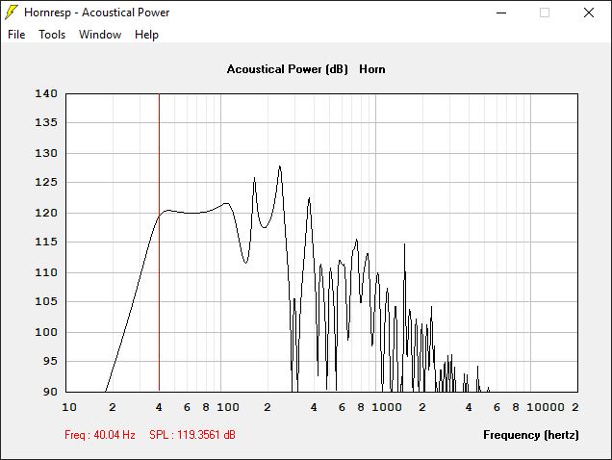Click the 'SPL : 119.3561 dB' readout
Image resolution: width=612 pixels, height=460 pixels.
[x=192, y=435]
